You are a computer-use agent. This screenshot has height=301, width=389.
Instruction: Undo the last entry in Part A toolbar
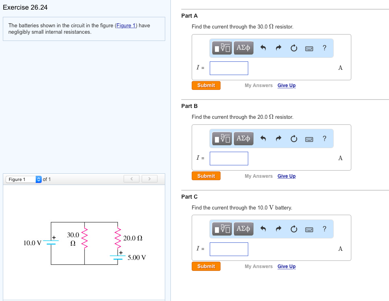click(x=264, y=48)
